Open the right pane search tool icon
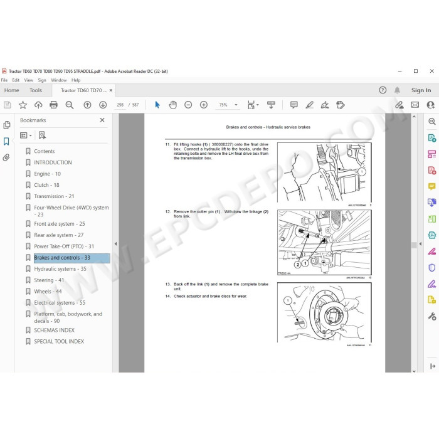The height and width of the screenshot is (439, 439). point(432,121)
